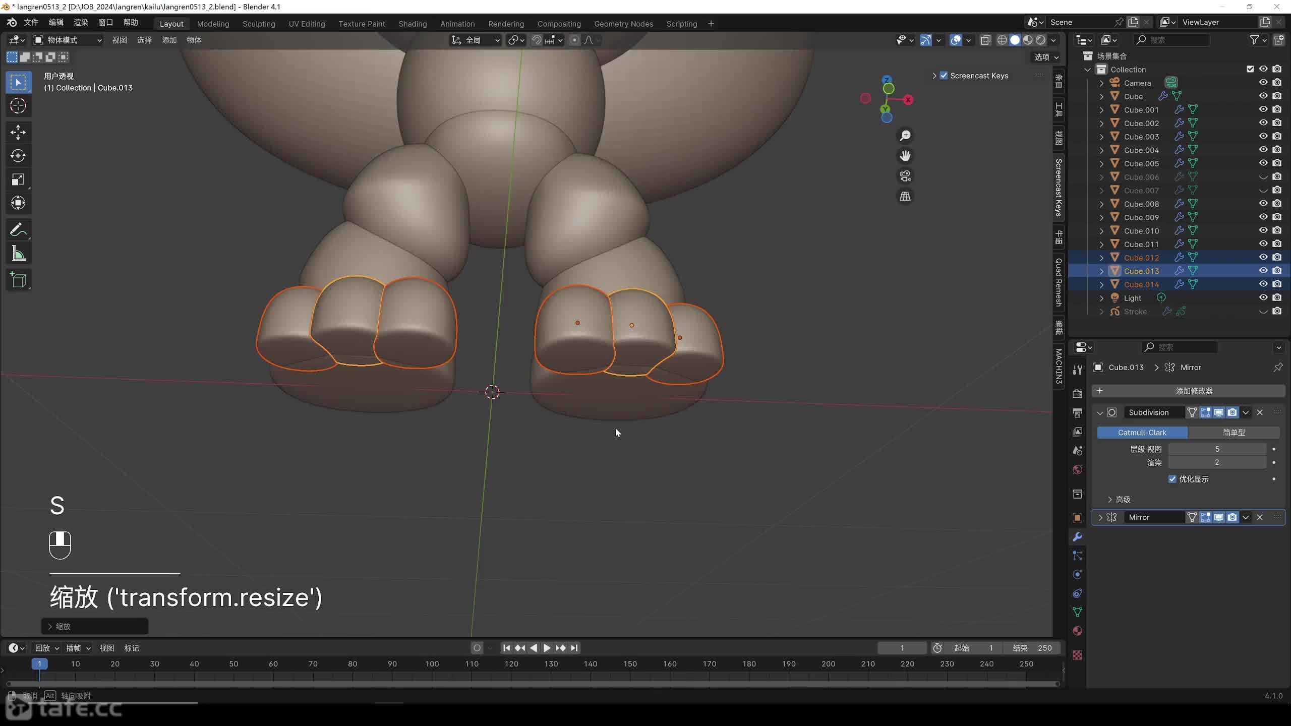Collapse the Subdivision modifier panel
Viewport: 1291px width, 726px height.
point(1100,412)
